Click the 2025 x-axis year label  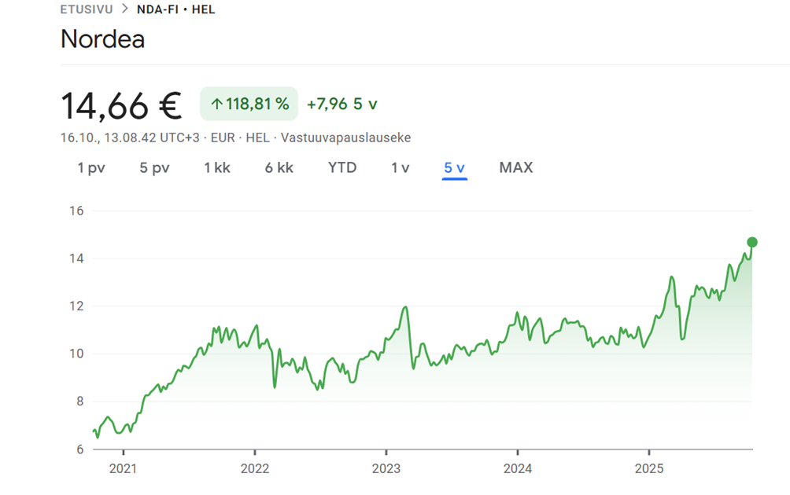648,468
